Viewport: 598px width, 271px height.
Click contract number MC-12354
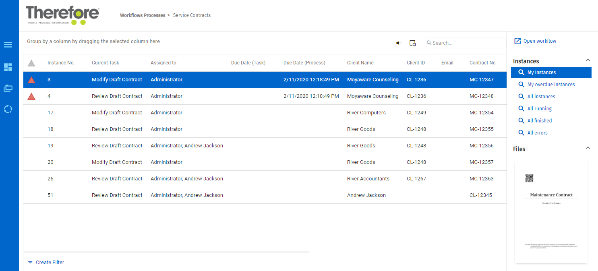482,113
